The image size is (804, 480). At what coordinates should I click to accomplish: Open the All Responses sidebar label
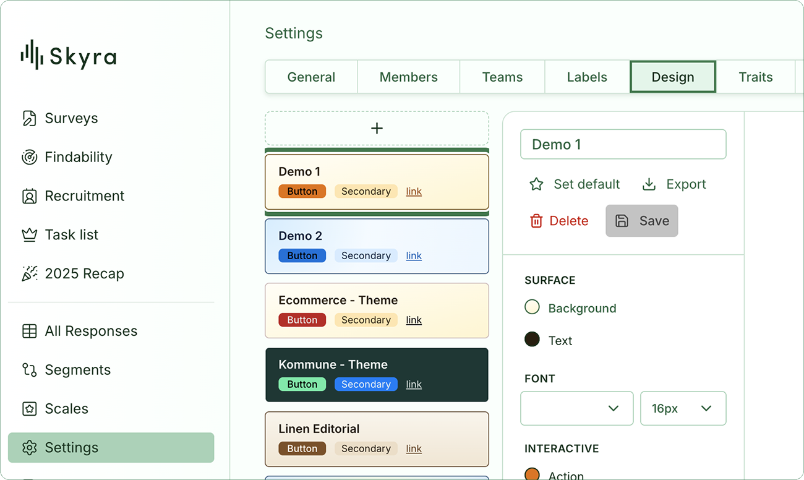(x=91, y=331)
